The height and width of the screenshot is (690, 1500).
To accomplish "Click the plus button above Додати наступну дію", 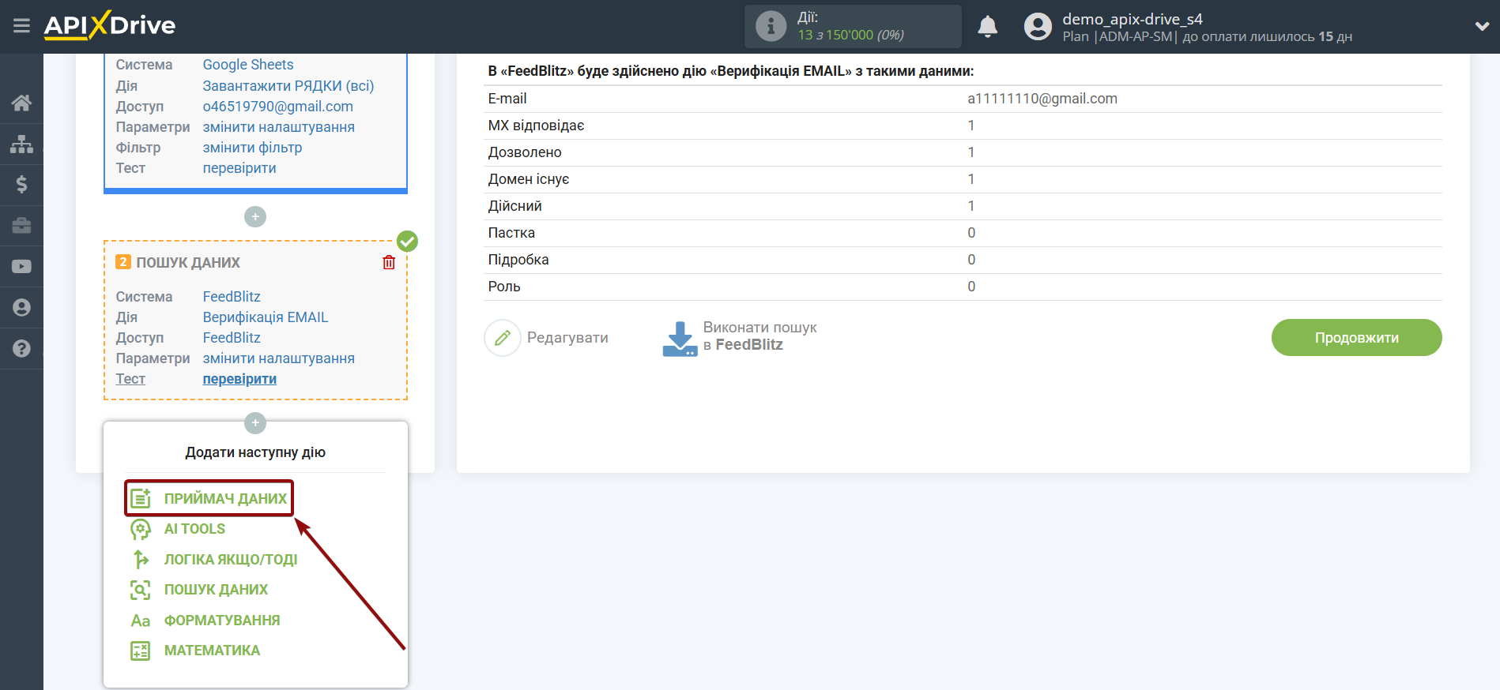I will point(255,423).
